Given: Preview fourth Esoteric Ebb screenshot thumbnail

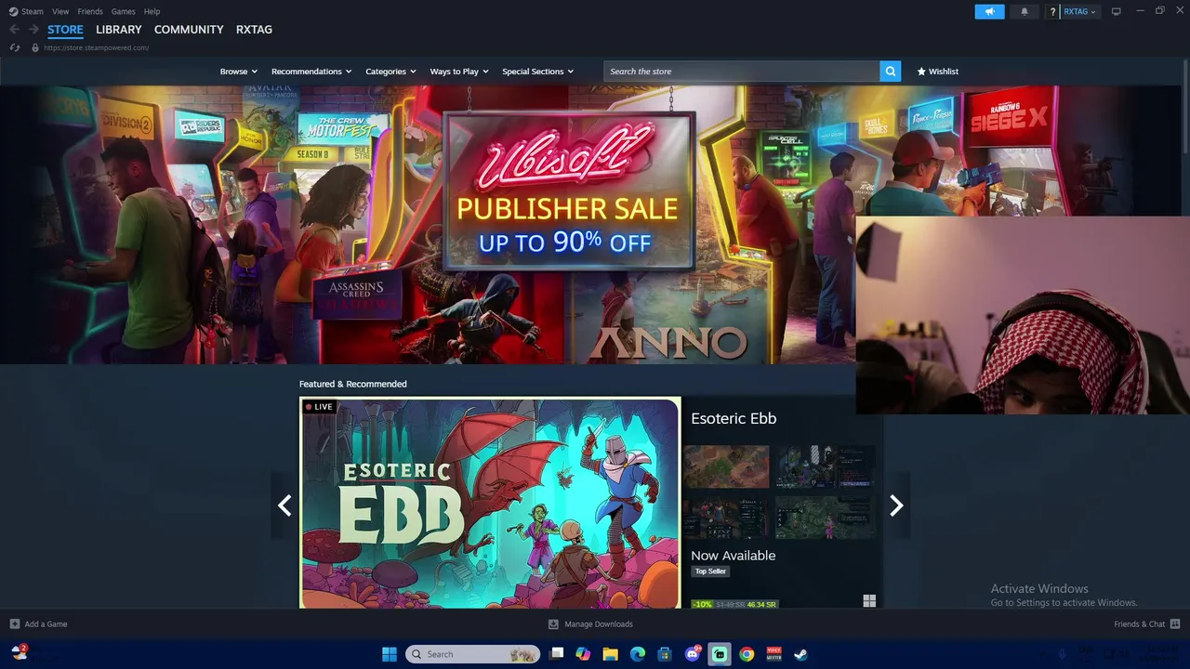Looking at the screenshot, I should click(826, 517).
